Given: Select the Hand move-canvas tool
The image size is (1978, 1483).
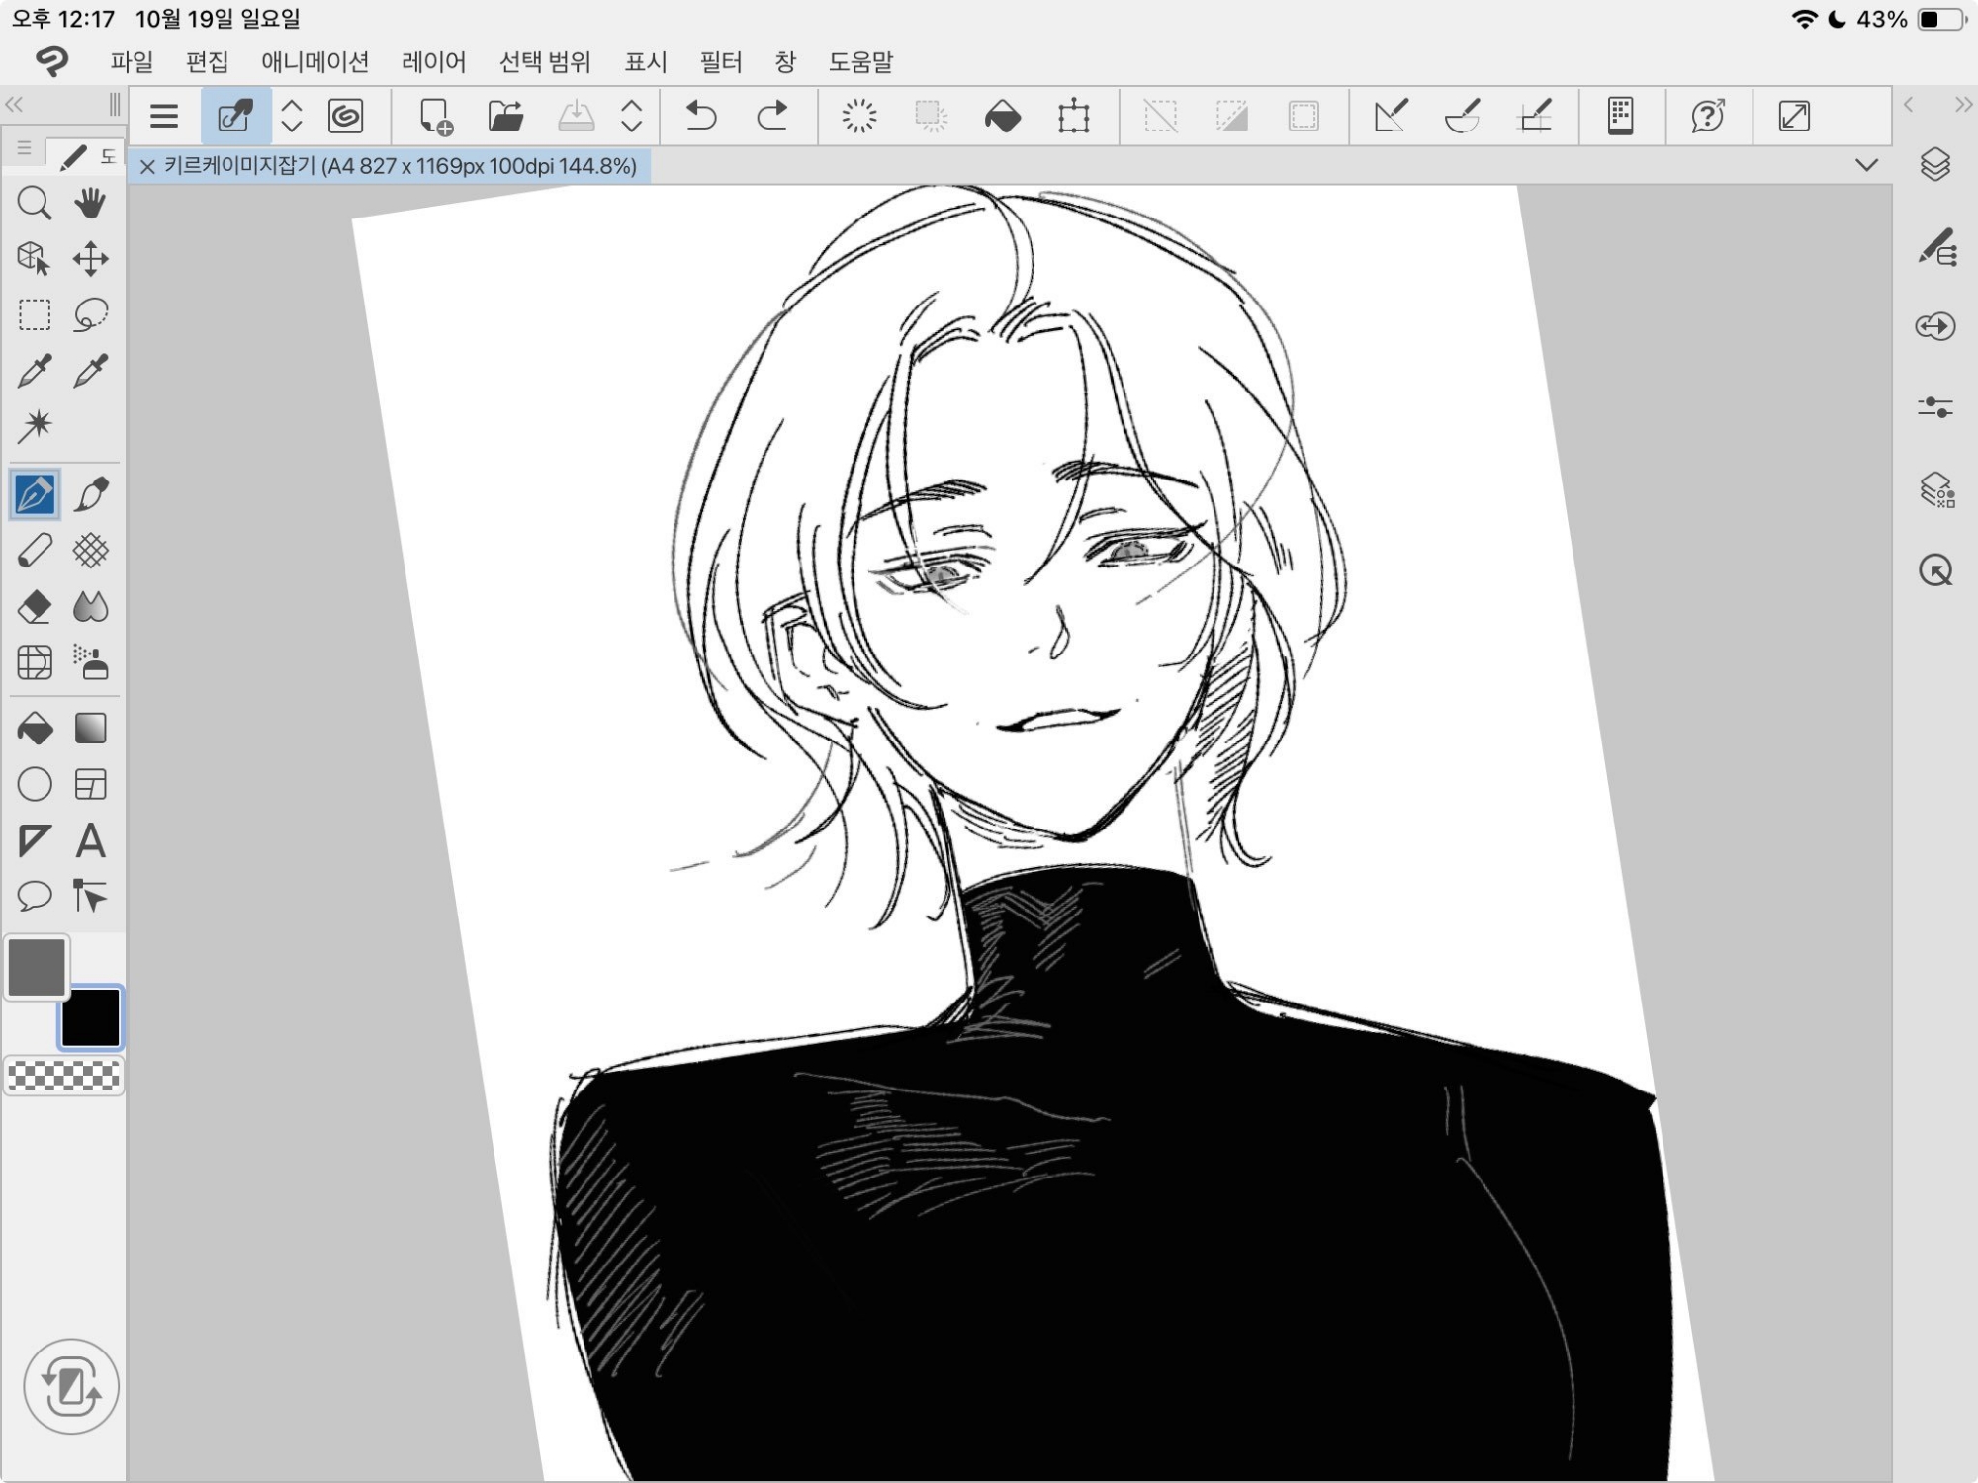Looking at the screenshot, I should point(90,204).
